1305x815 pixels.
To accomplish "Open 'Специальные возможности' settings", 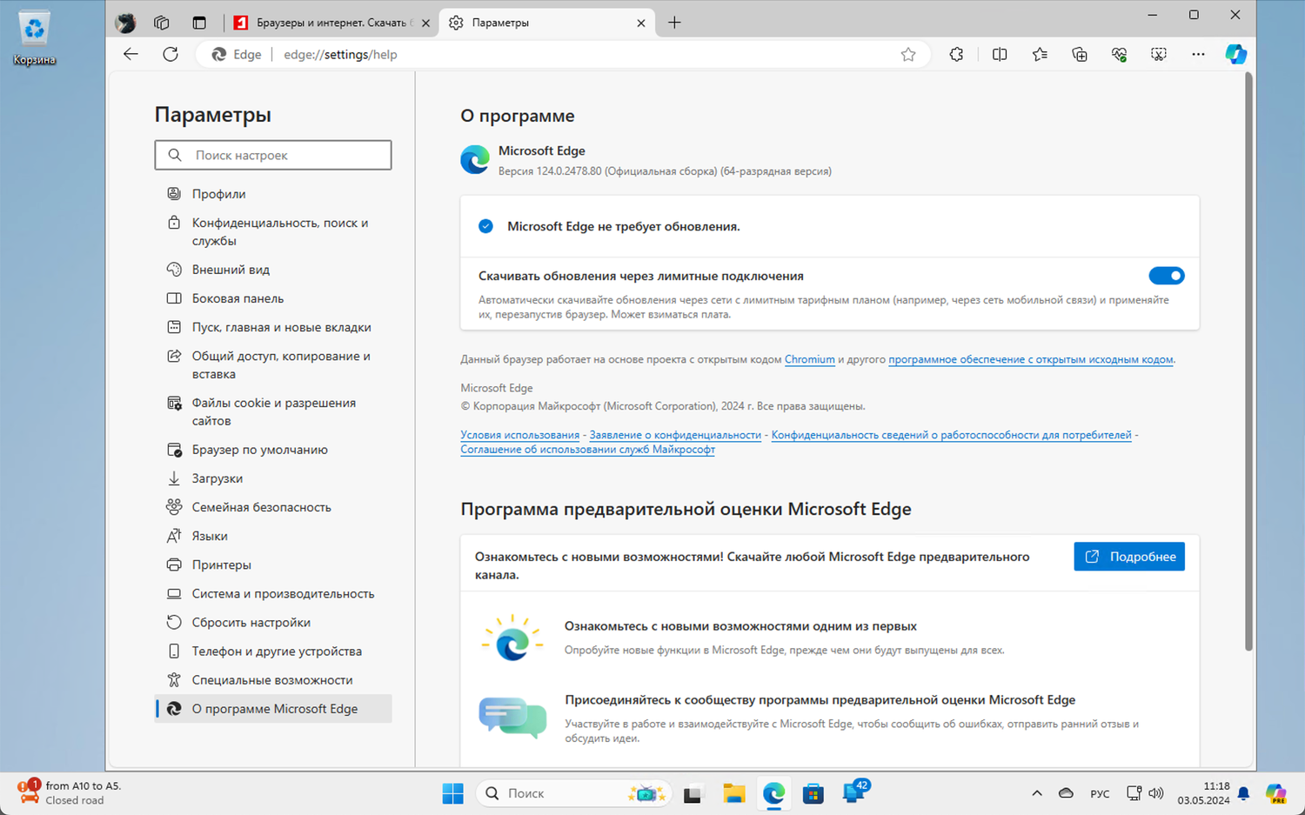I will [273, 679].
